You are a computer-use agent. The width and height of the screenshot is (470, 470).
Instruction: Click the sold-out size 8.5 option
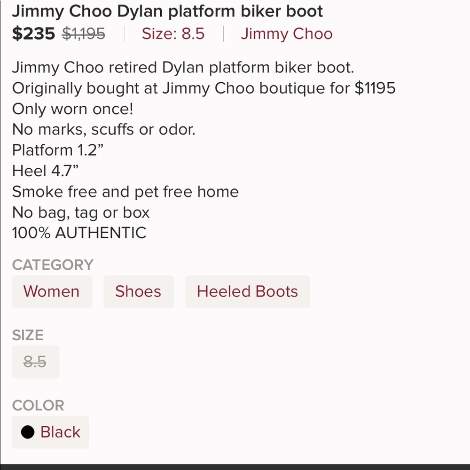[35, 361]
